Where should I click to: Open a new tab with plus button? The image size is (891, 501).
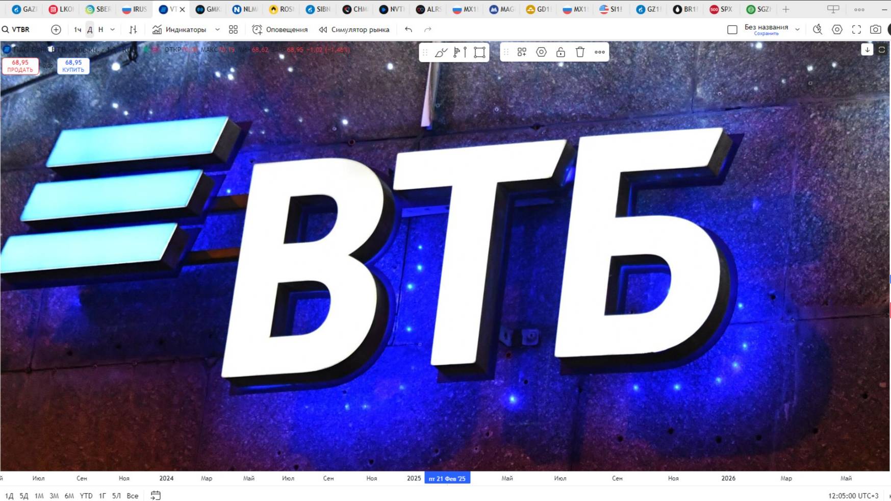click(786, 9)
